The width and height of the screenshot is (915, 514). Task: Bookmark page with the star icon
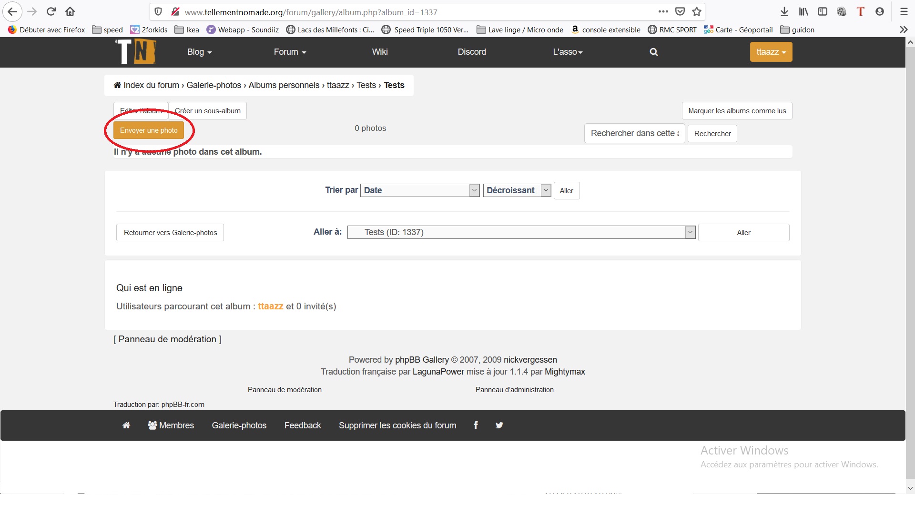pos(697,12)
